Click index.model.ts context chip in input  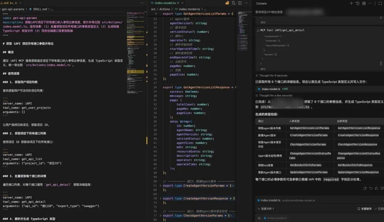click(x=275, y=218)
